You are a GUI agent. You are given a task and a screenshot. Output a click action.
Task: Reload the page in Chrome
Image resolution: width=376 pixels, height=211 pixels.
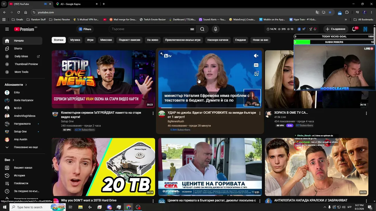click(19, 12)
